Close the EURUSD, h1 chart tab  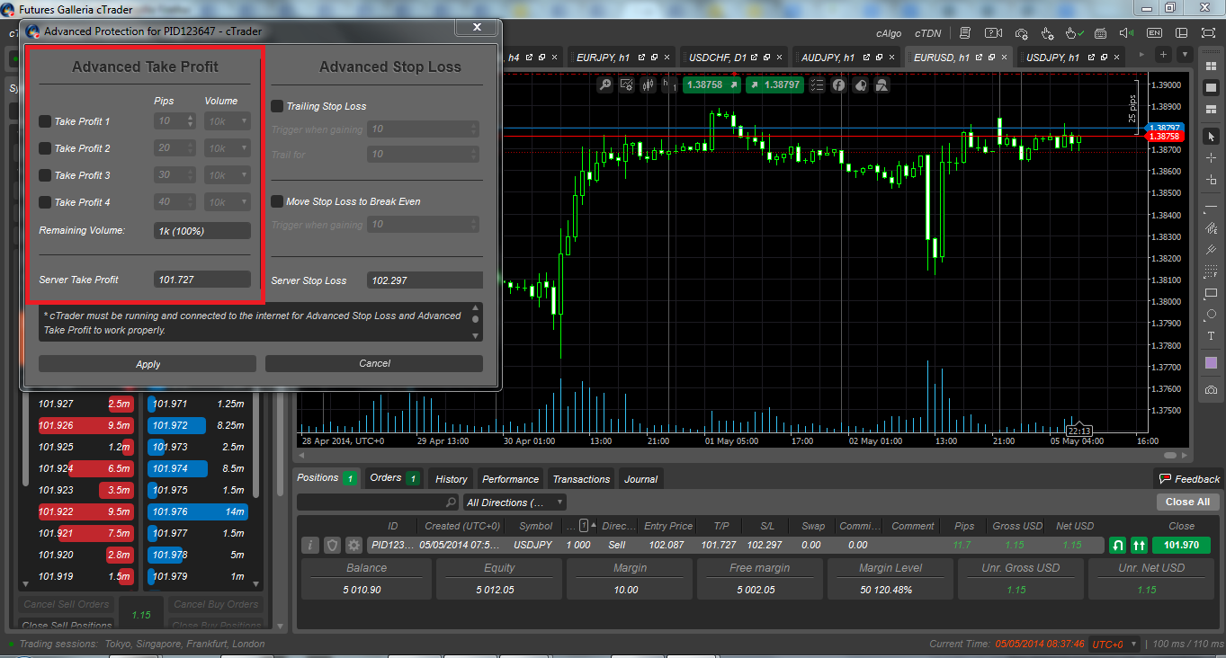tap(1003, 58)
